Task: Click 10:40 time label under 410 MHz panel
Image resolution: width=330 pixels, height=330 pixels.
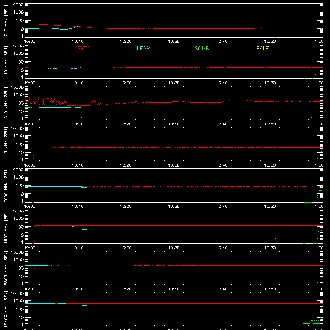Action: (222, 83)
